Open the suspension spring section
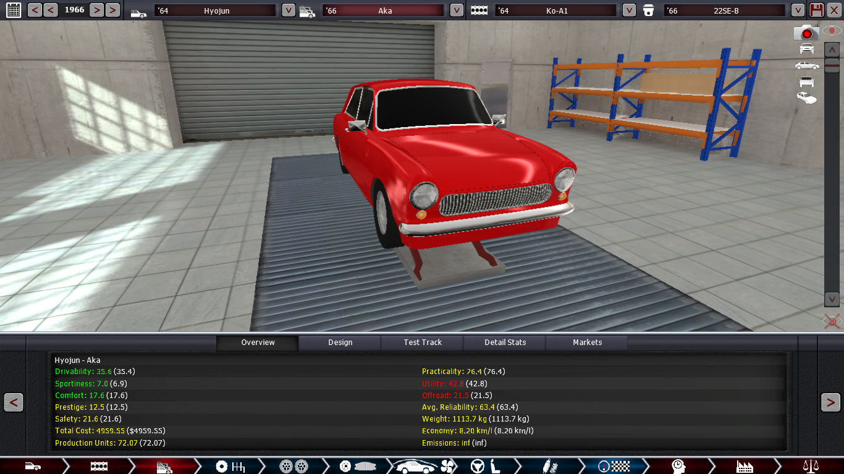The image size is (844, 474). [x=551, y=466]
